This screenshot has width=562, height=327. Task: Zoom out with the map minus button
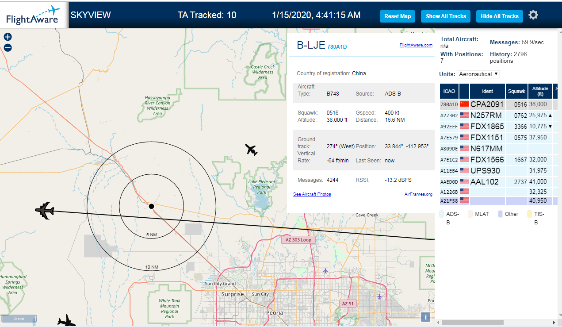click(x=8, y=48)
